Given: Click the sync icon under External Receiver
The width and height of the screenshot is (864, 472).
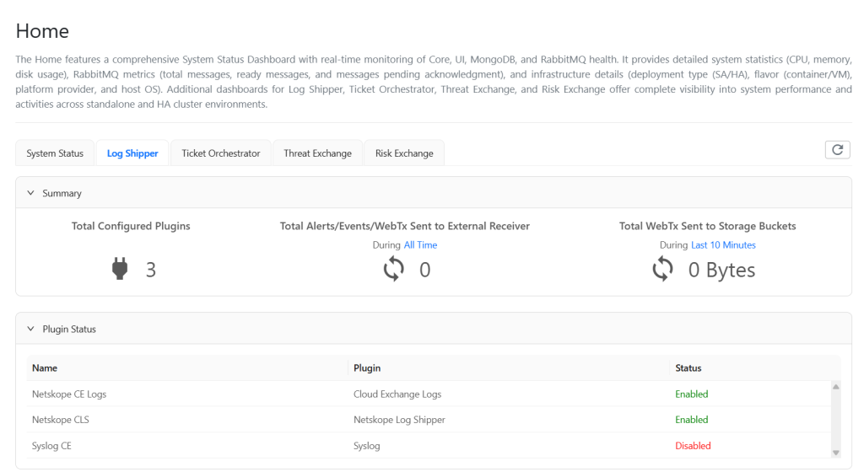Looking at the screenshot, I should click(393, 269).
